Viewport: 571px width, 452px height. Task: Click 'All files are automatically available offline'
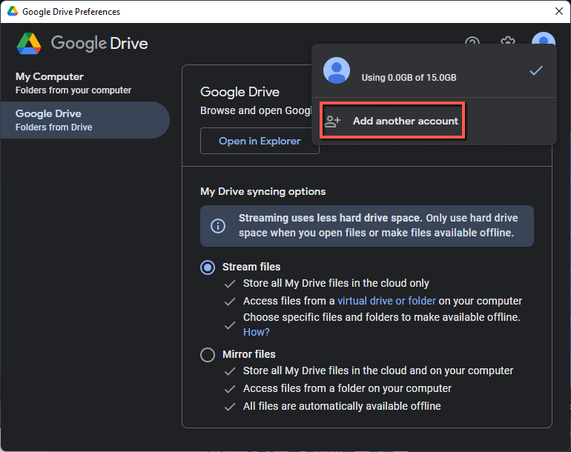342,406
